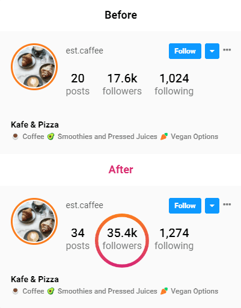Click the carrot emoji in Before bio
The height and width of the screenshot is (308, 241).
point(164,137)
